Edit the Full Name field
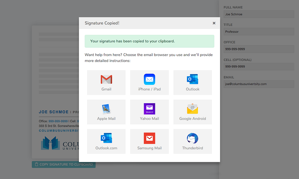 [x=259, y=14]
